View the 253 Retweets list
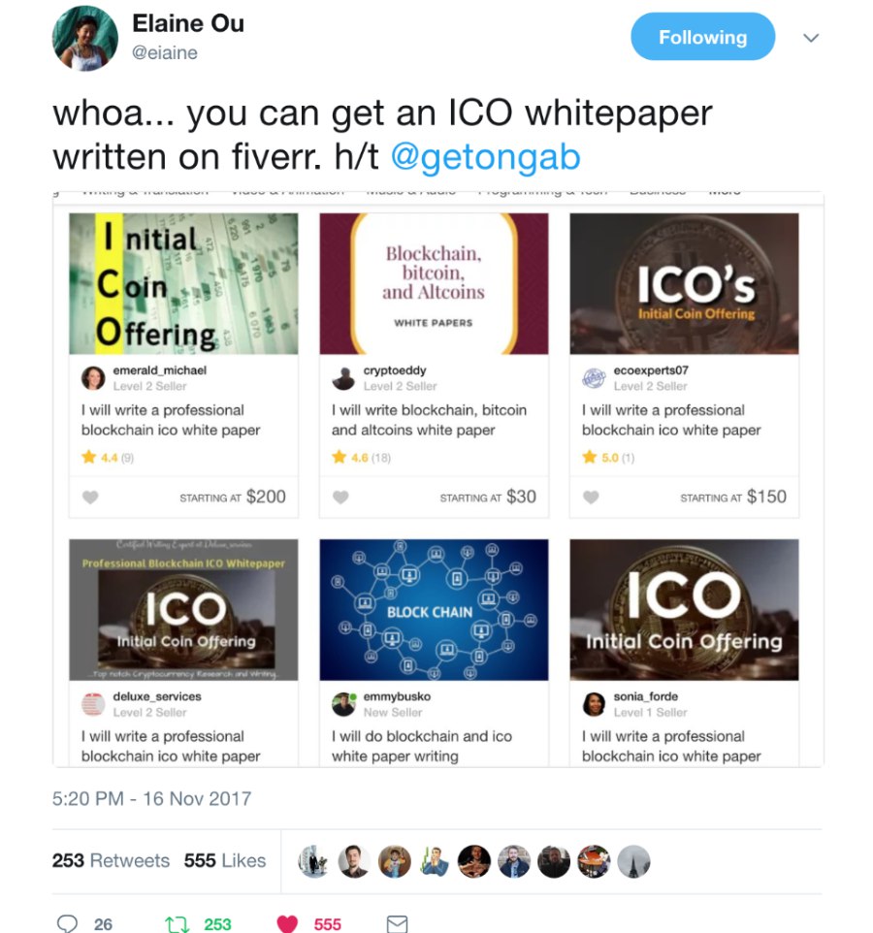 (111, 860)
